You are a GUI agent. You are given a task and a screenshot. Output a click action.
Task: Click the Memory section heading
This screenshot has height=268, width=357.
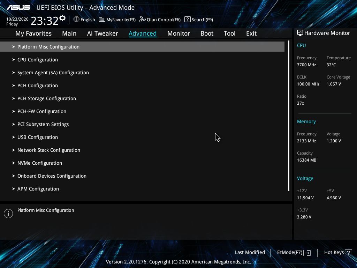tap(306, 122)
